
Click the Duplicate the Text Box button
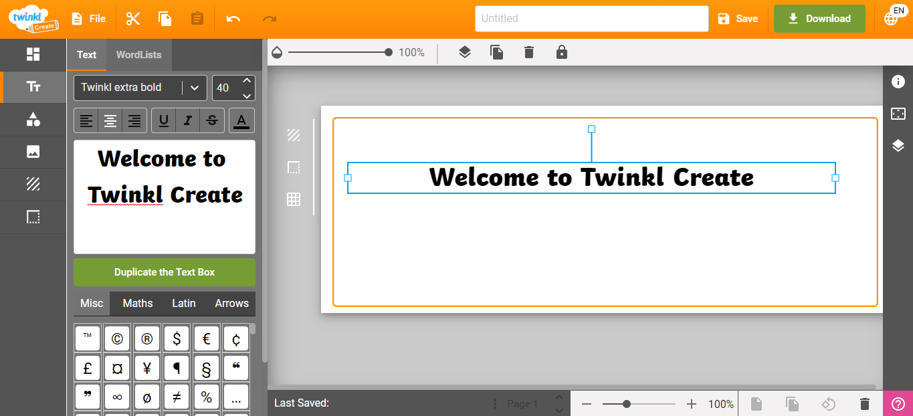pos(164,272)
